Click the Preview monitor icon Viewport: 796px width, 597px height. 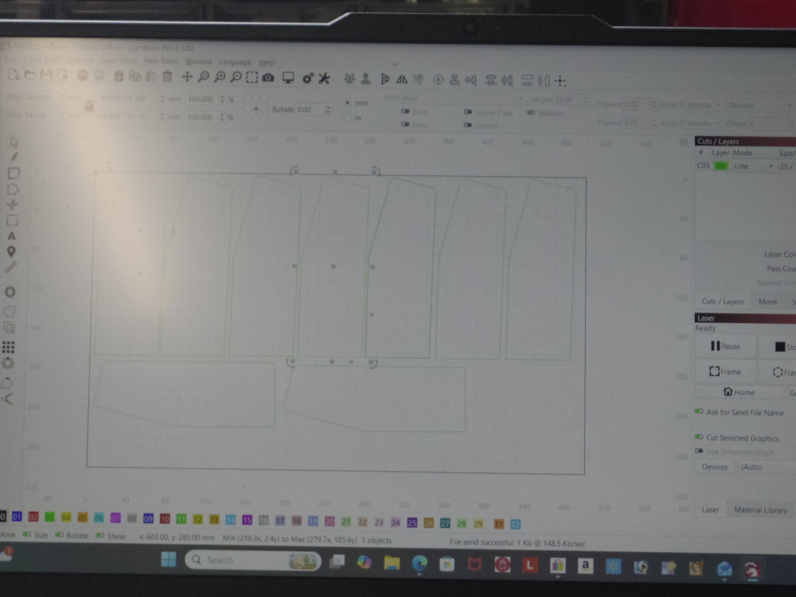[288, 78]
